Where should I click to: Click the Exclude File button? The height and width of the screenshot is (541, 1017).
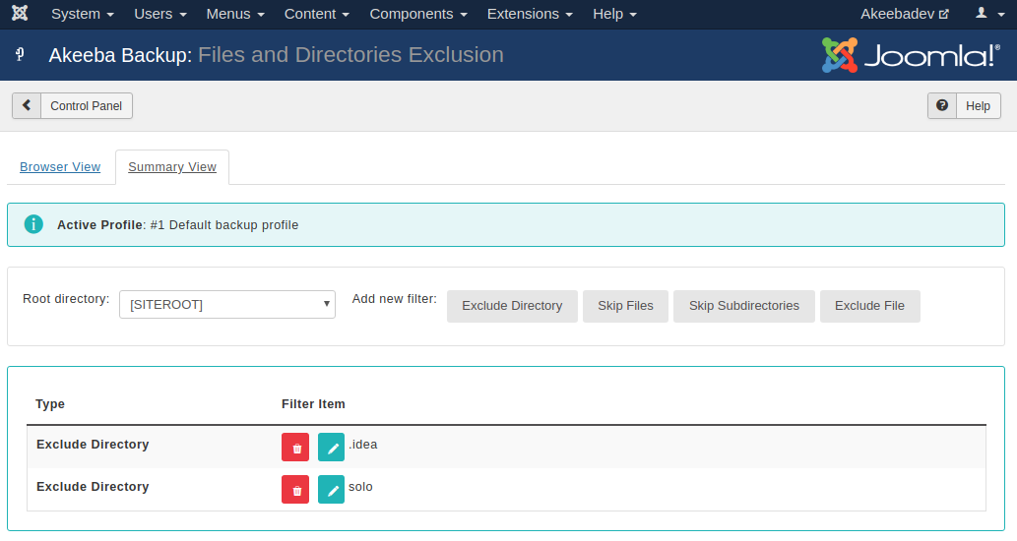click(x=869, y=306)
